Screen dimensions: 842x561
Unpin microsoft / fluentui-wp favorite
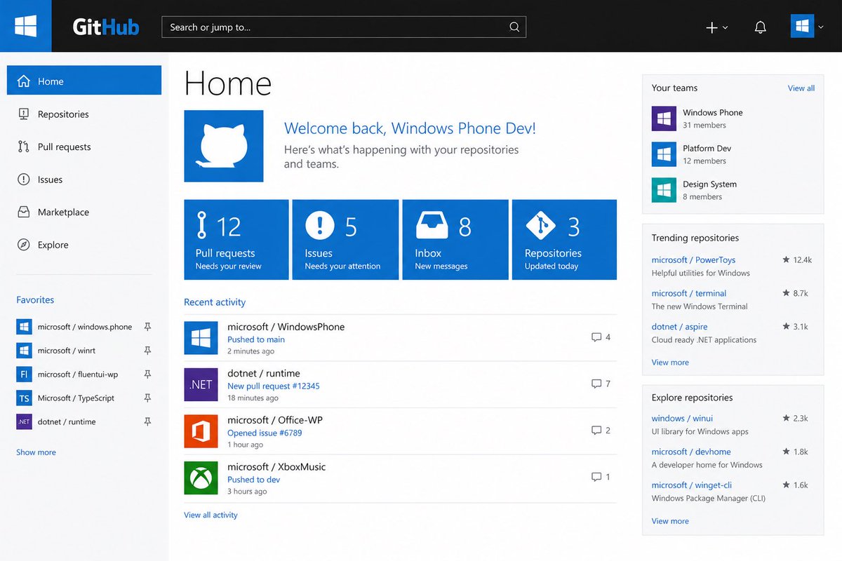tap(147, 374)
